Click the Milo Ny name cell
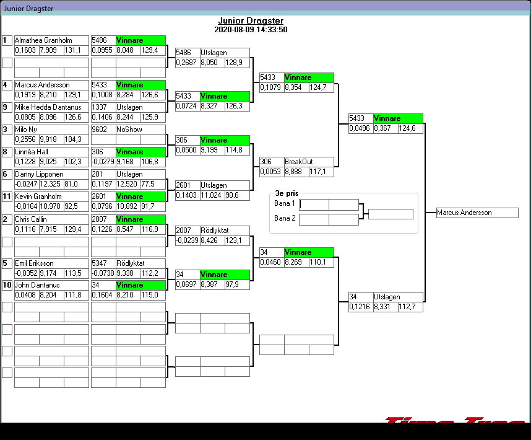Image resolution: width=531 pixels, height=440 pixels. tap(51, 130)
